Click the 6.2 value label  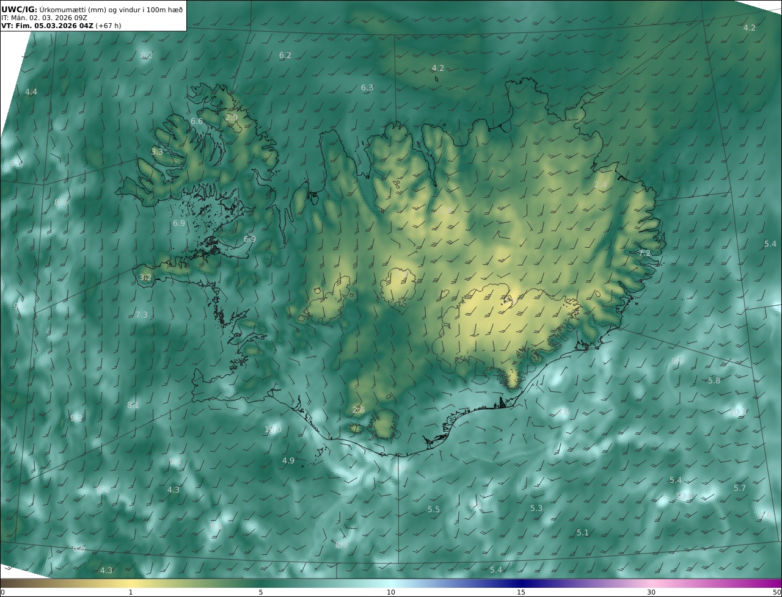285,55
